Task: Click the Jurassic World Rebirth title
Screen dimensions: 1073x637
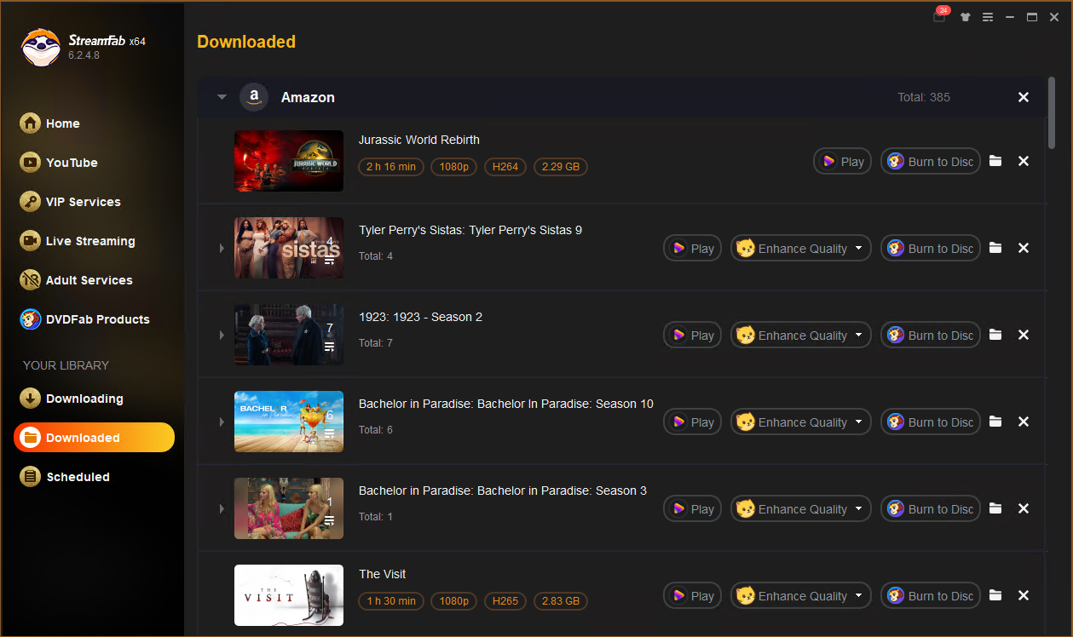Action: tap(419, 140)
